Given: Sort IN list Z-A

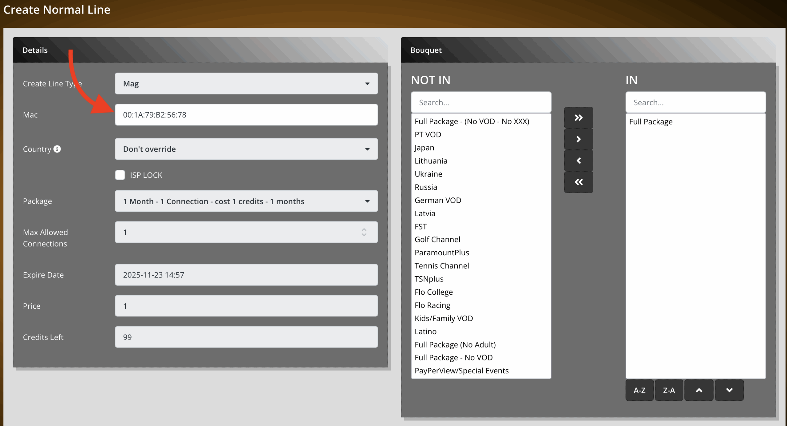Looking at the screenshot, I should click(669, 390).
